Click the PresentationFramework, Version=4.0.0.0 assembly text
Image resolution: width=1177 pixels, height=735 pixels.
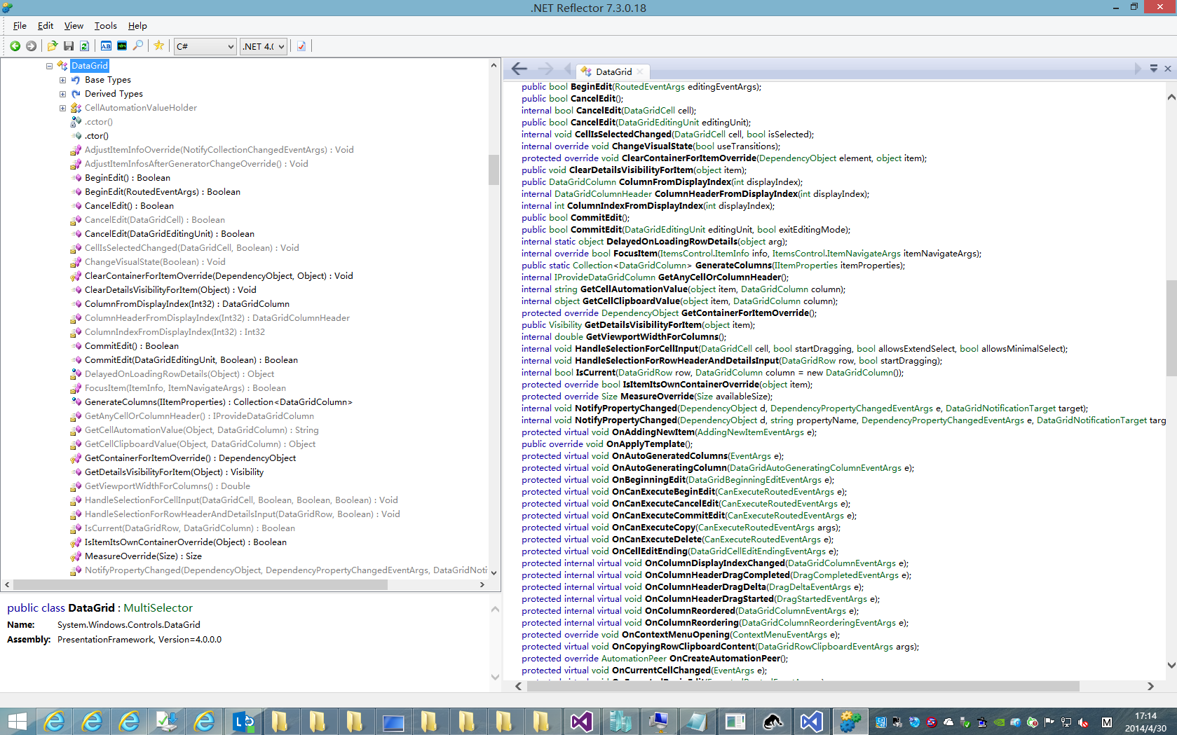[x=140, y=640]
